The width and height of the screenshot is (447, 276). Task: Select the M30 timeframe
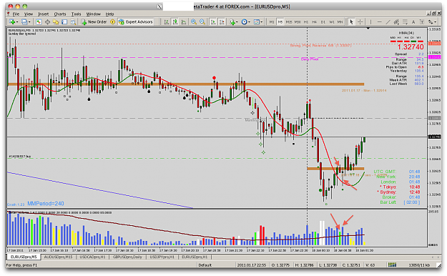point(298,22)
